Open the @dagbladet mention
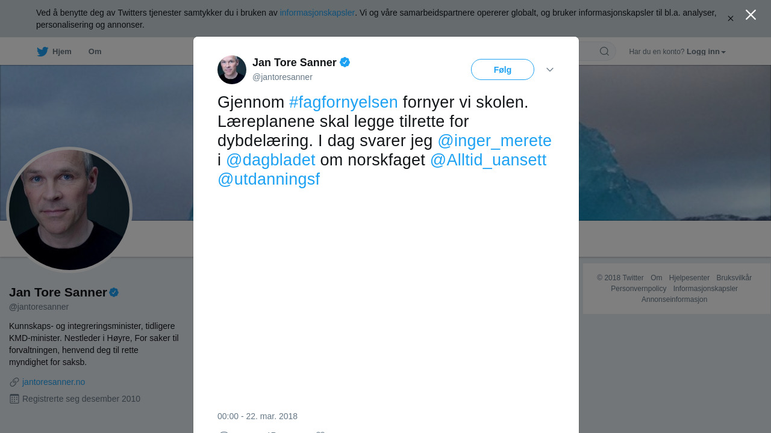Screen dimensions: 771x433 (x=270, y=160)
